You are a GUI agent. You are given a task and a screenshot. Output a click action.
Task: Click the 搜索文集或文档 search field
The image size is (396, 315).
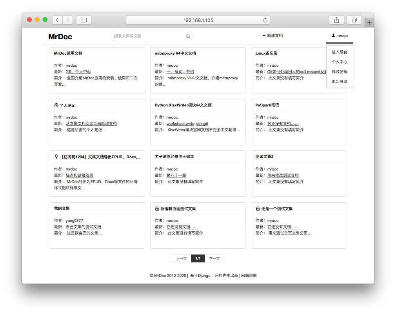(149, 36)
